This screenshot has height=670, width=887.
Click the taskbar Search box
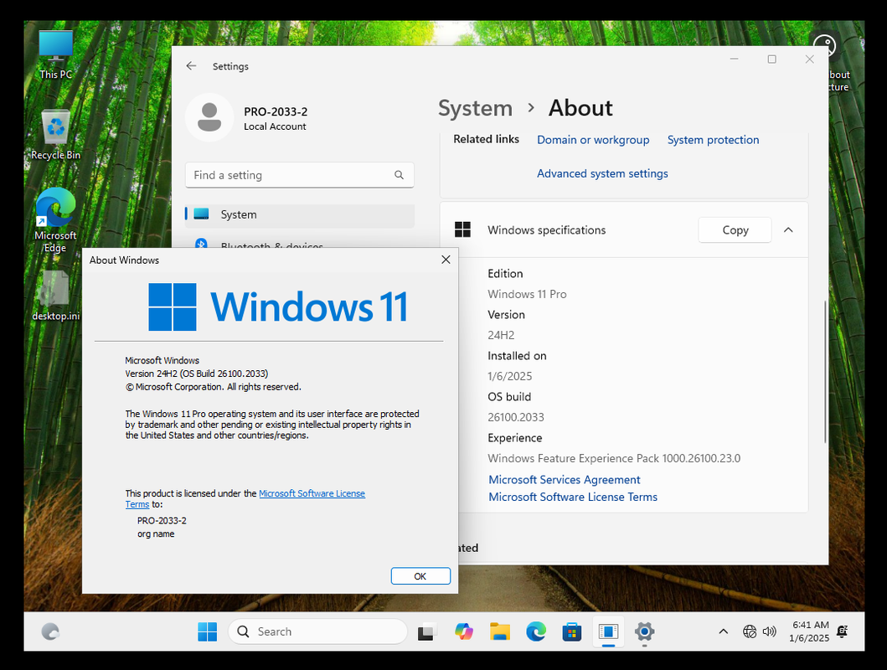(x=317, y=631)
